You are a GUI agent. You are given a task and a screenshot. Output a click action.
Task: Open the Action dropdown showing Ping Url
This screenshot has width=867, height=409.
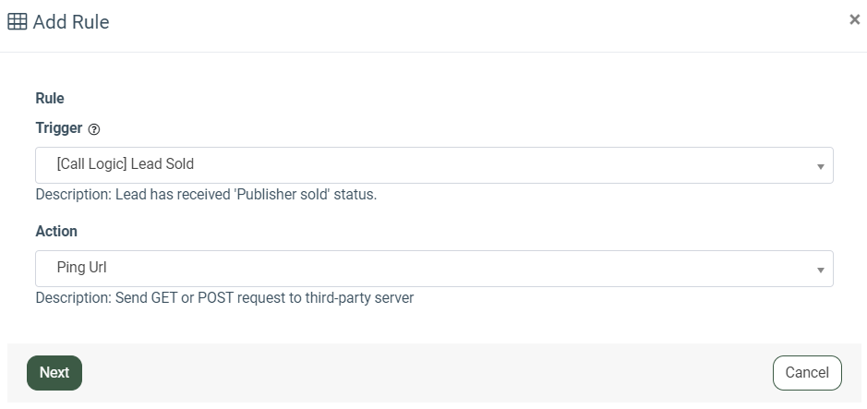pos(434,269)
